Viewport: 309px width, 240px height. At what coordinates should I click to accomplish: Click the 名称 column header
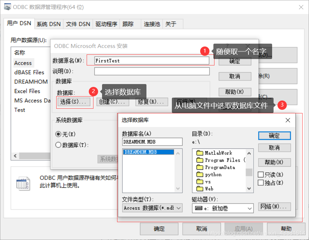click(20, 53)
